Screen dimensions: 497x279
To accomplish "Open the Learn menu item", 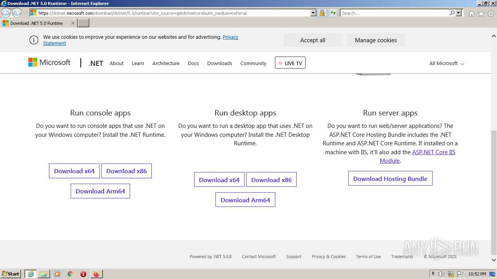I will tap(138, 63).
